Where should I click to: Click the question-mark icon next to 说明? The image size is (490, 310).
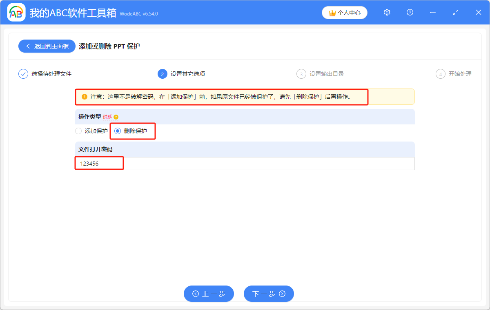(x=116, y=117)
